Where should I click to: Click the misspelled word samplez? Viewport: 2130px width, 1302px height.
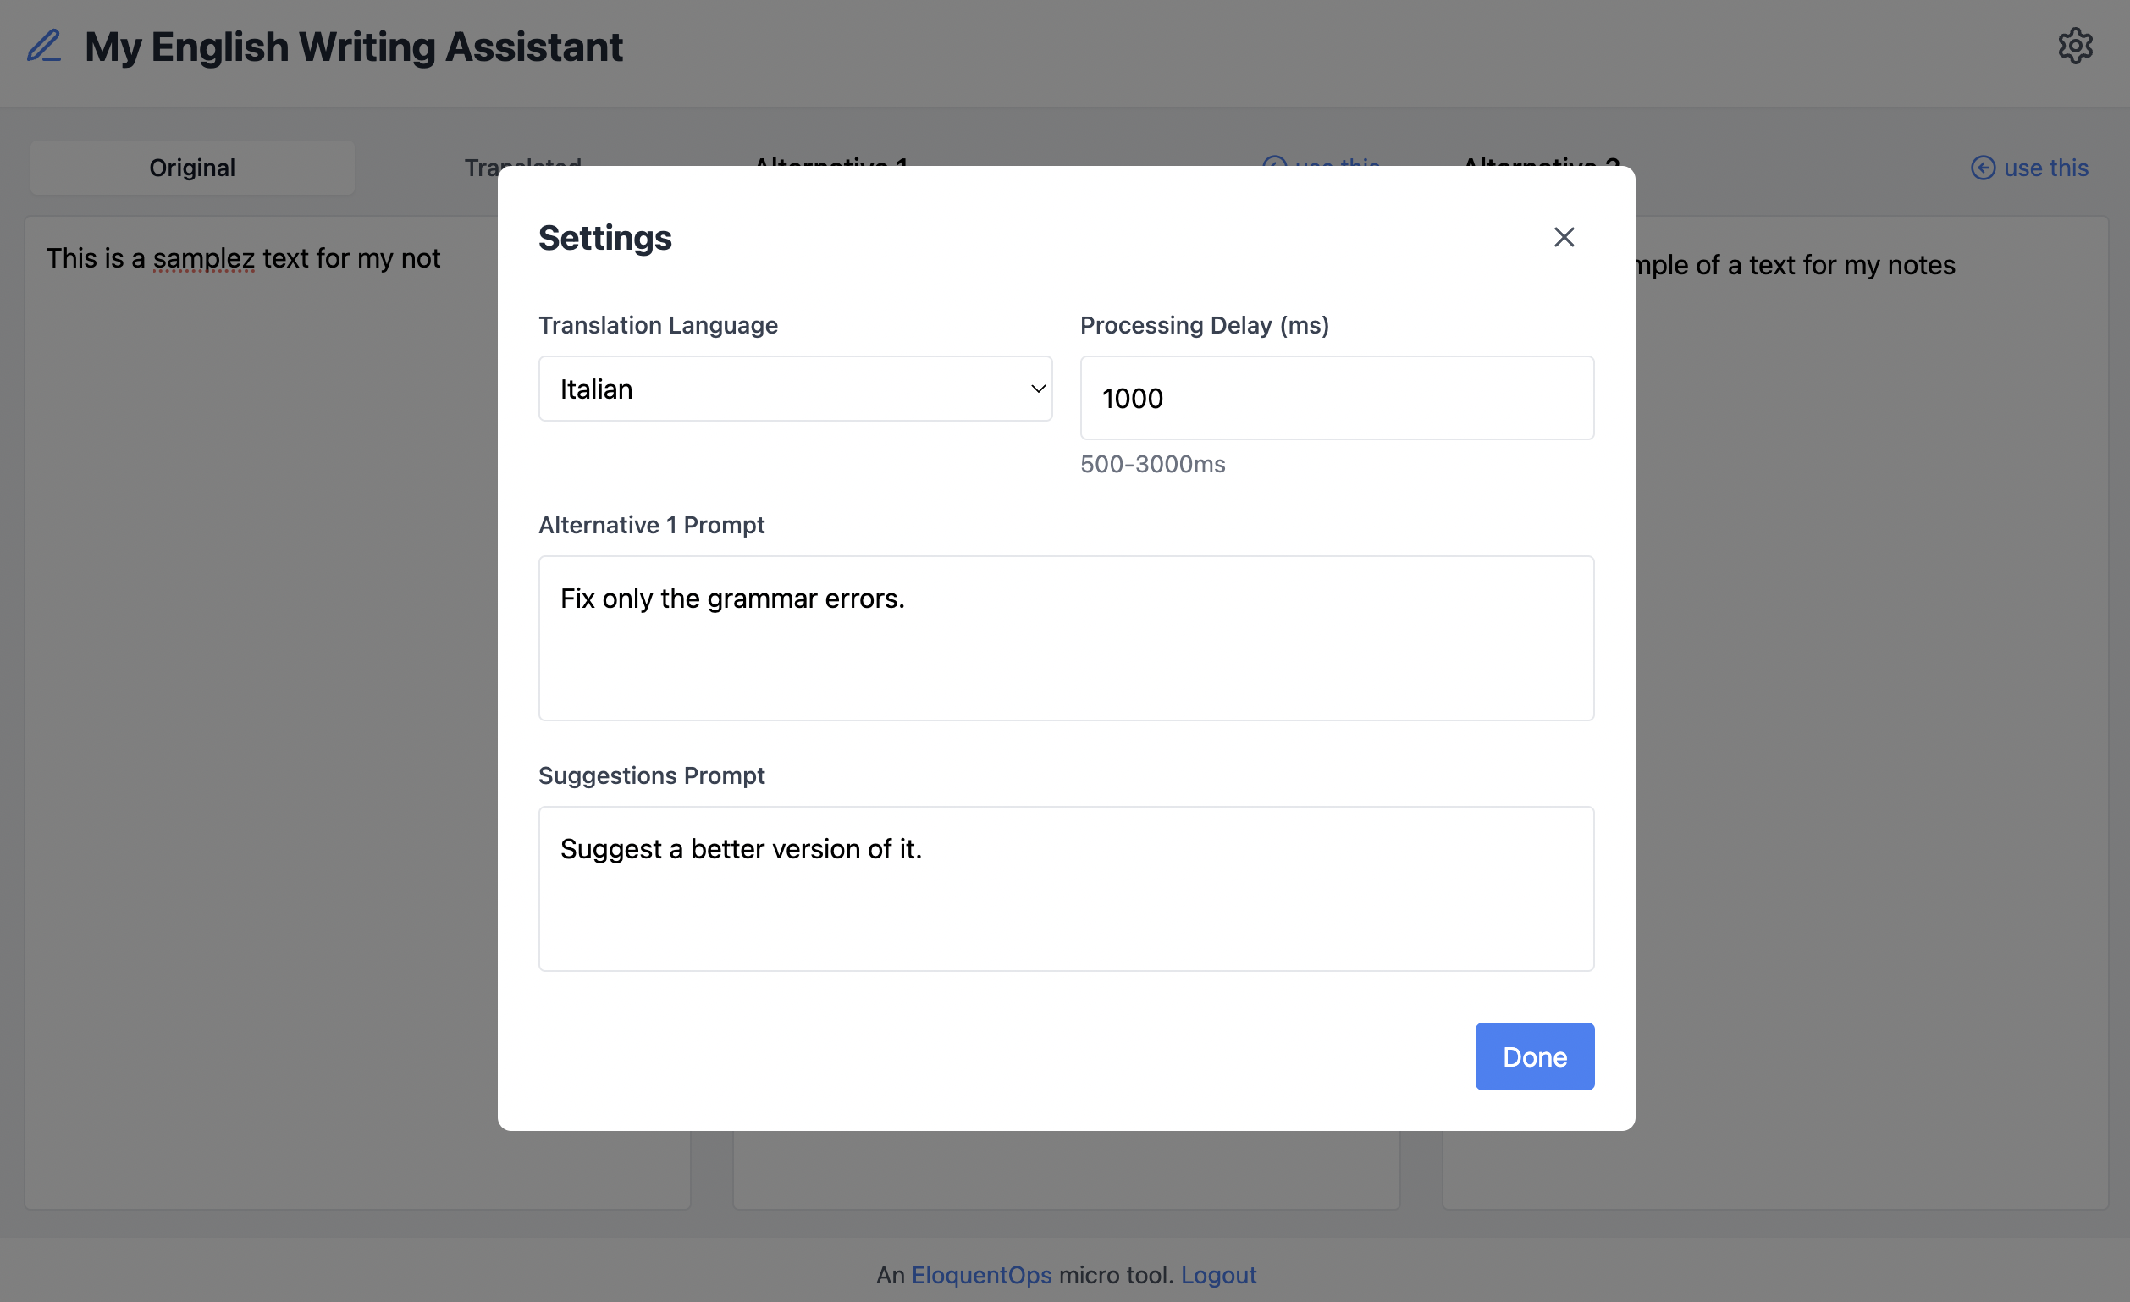click(203, 258)
